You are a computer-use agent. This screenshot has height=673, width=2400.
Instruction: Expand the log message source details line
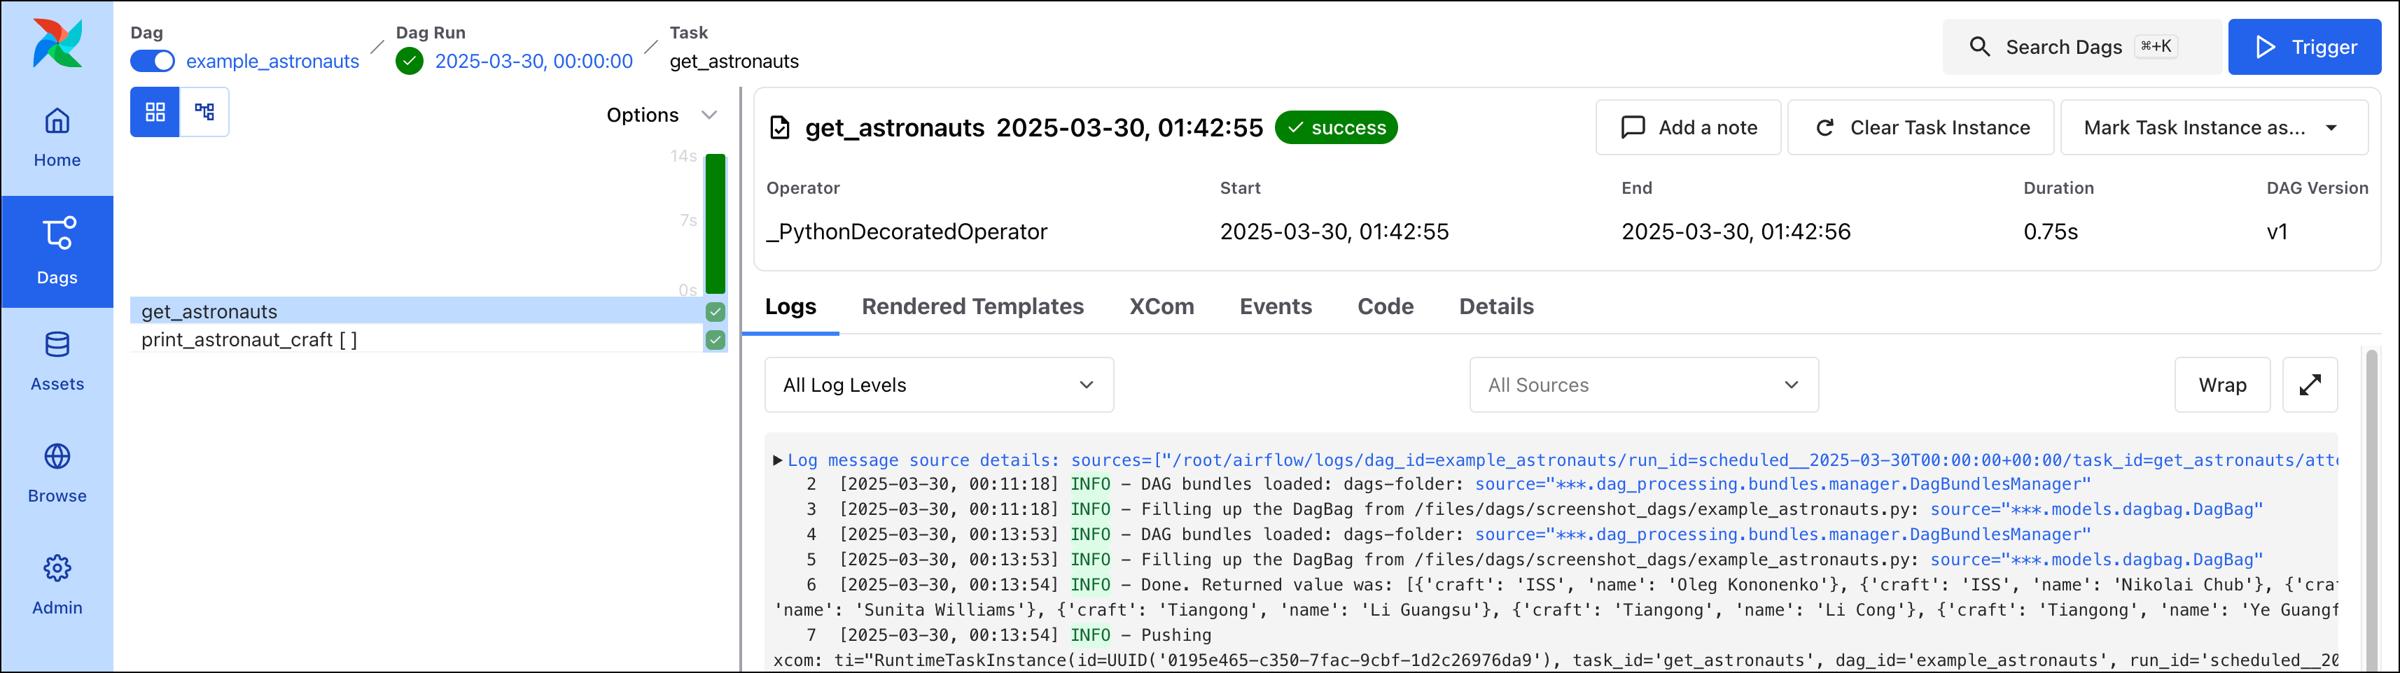tap(779, 460)
